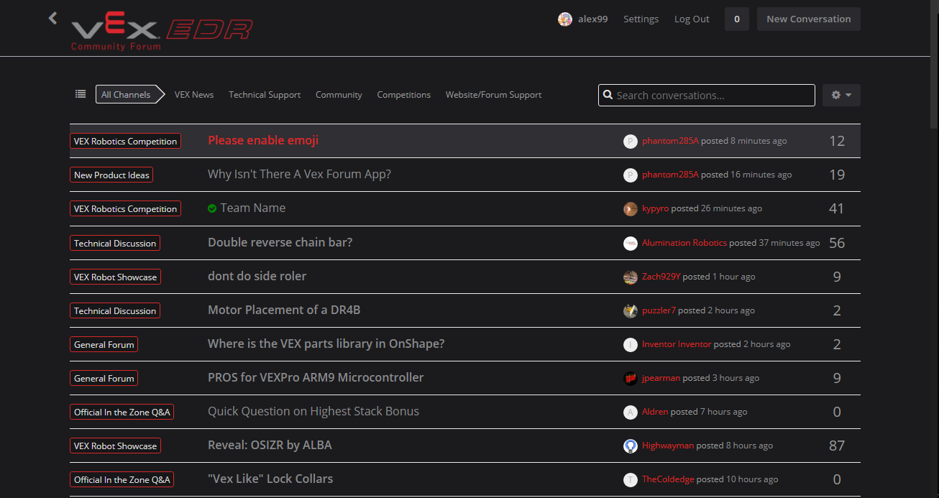Open the notifications counter showing 0

(x=737, y=19)
